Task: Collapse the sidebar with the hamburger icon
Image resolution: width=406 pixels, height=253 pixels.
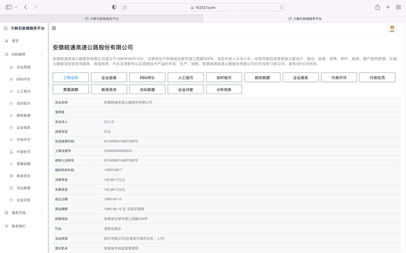Action: [54, 28]
